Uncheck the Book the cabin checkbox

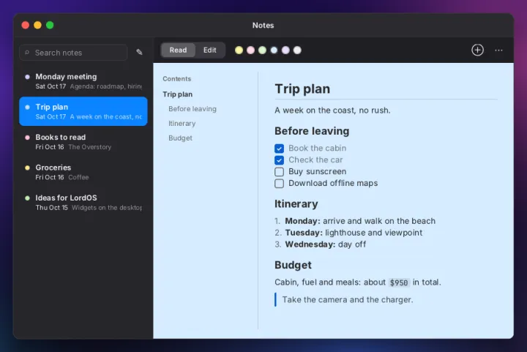coord(279,148)
